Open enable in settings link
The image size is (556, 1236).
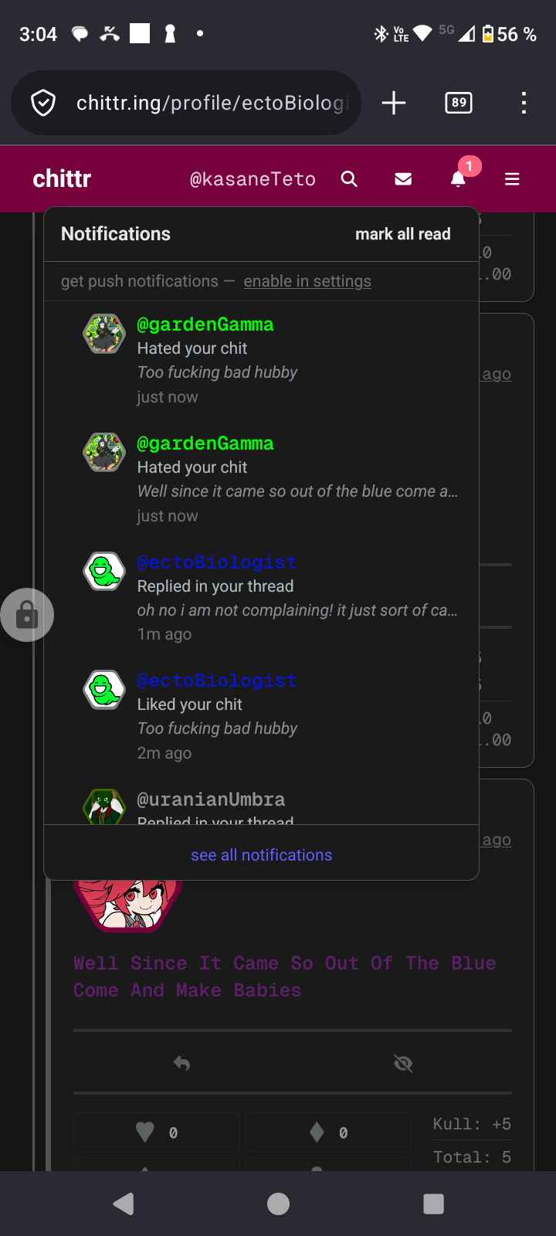[307, 281]
